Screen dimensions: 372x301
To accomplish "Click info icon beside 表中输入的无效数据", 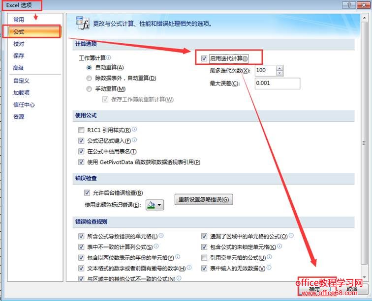I will [x=269, y=268].
